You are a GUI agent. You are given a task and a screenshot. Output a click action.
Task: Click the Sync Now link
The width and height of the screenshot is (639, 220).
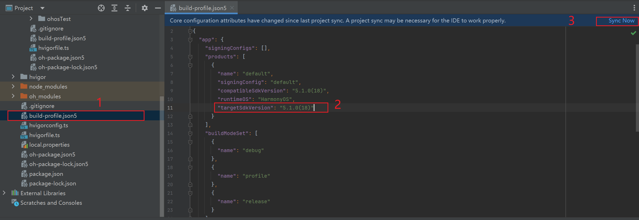pyautogui.click(x=621, y=21)
